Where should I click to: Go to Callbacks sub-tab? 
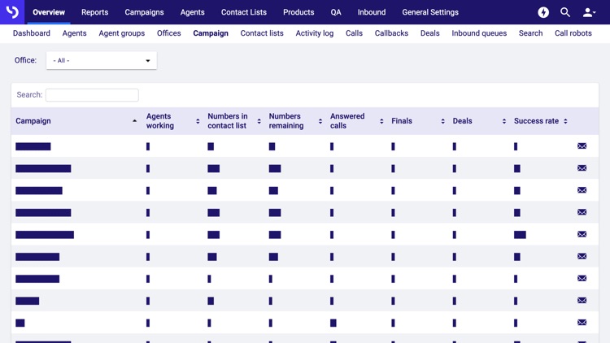tap(391, 33)
